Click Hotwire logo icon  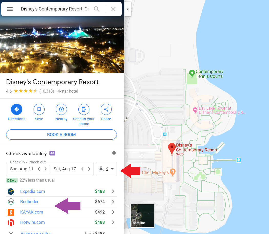(x=11, y=222)
